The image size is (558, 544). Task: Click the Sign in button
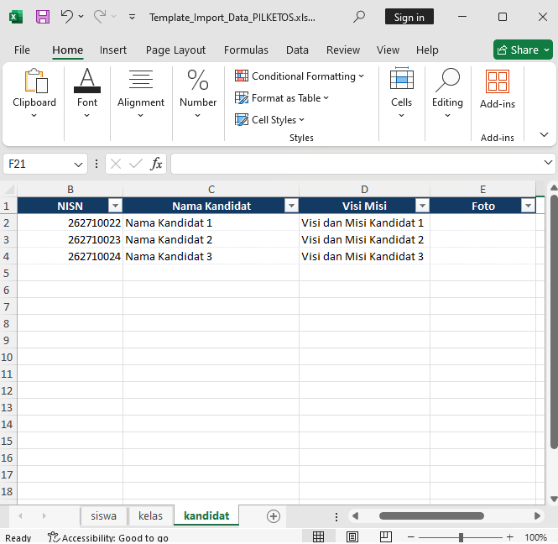[409, 17]
